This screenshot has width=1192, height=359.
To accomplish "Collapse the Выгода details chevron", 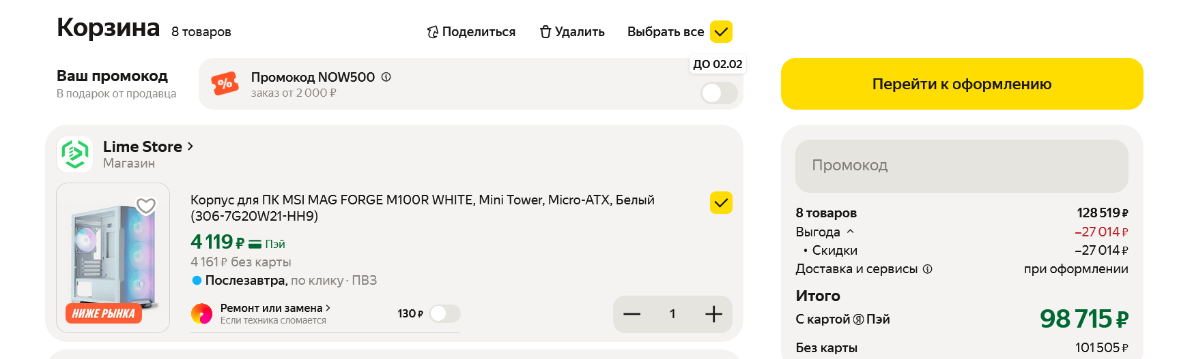I will coord(851,232).
